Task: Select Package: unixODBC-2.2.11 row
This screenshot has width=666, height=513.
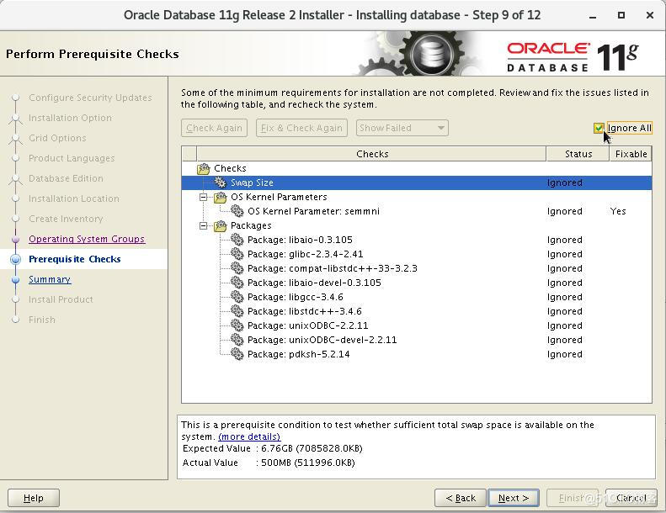Action: coord(416,325)
